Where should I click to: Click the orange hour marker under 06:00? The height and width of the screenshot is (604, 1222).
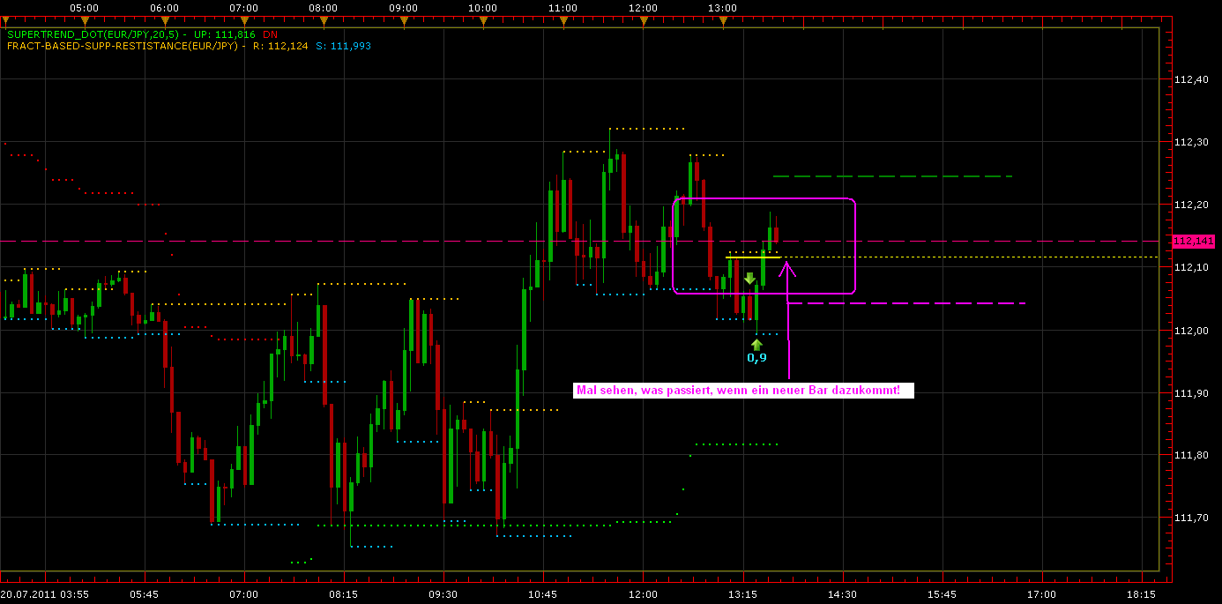click(x=164, y=20)
